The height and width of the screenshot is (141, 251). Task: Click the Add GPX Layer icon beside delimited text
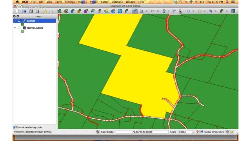[x=126, y=11]
